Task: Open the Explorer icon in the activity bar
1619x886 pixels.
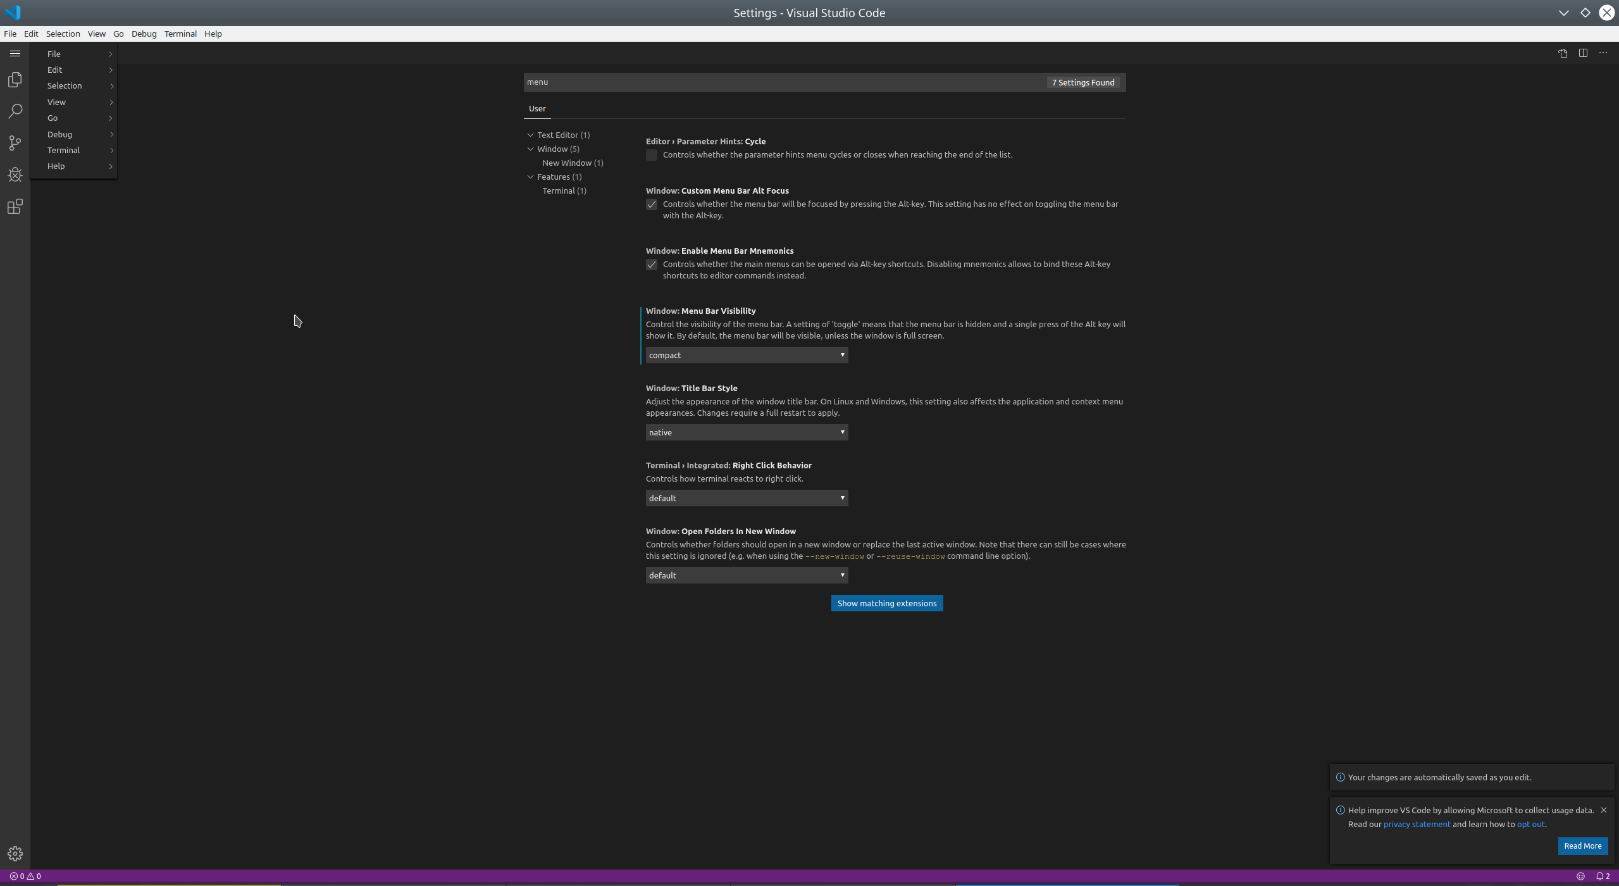Action: click(15, 79)
